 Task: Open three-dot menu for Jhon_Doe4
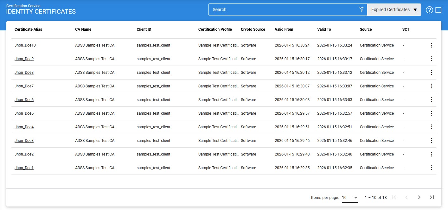pyautogui.click(x=431, y=127)
